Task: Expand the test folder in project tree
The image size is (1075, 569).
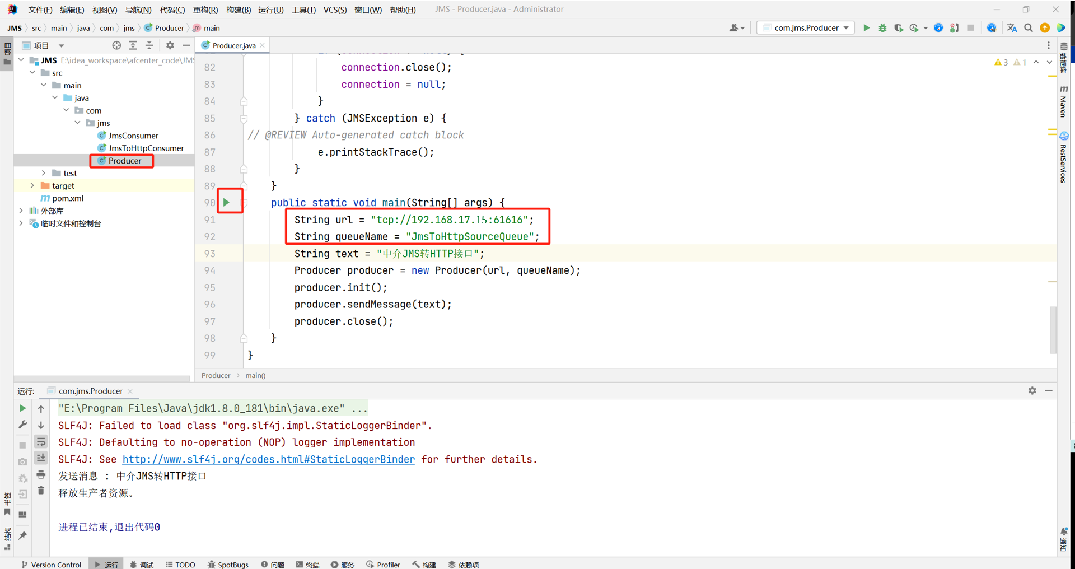Action: click(x=44, y=173)
